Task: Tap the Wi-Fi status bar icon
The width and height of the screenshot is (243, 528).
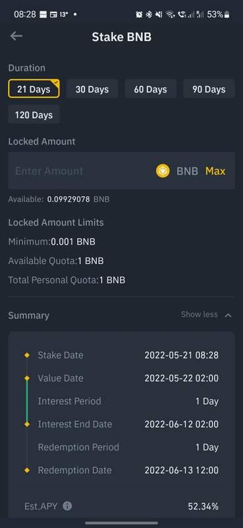Action: (x=171, y=14)
